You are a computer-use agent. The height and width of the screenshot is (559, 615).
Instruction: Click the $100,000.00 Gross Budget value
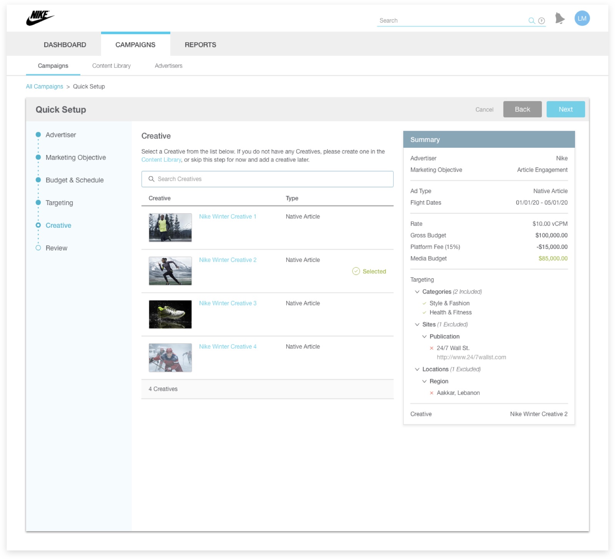point(551,235)
